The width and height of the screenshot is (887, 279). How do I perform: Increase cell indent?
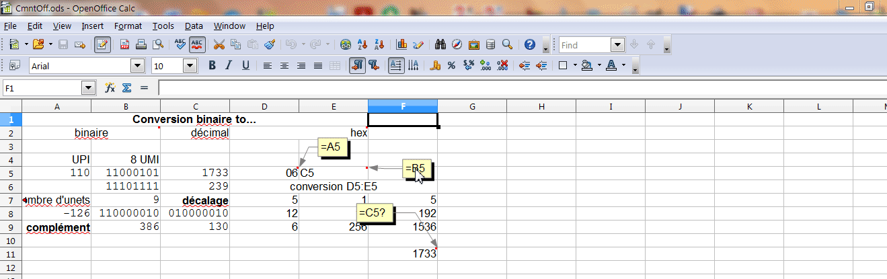point(541,65)
